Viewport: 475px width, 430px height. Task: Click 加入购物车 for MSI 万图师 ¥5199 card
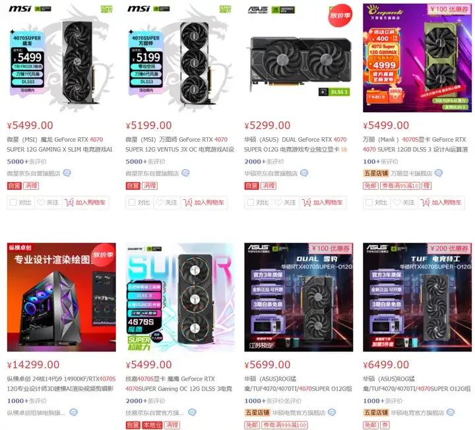(204, 202)
